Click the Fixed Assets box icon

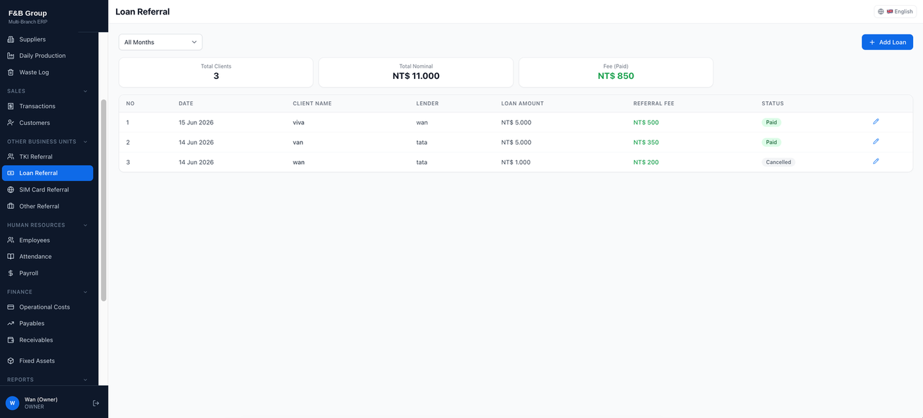click(x=11, y=361)
